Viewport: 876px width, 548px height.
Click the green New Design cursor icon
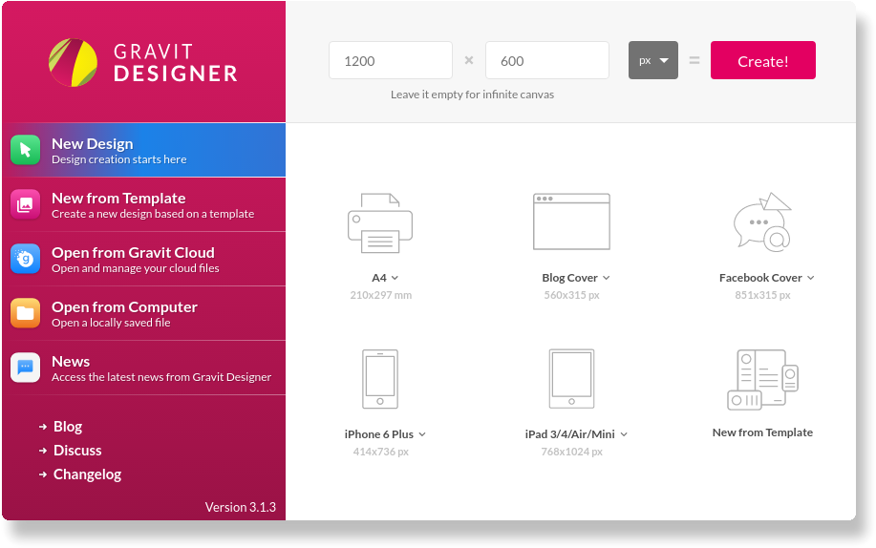pos(25,150)
